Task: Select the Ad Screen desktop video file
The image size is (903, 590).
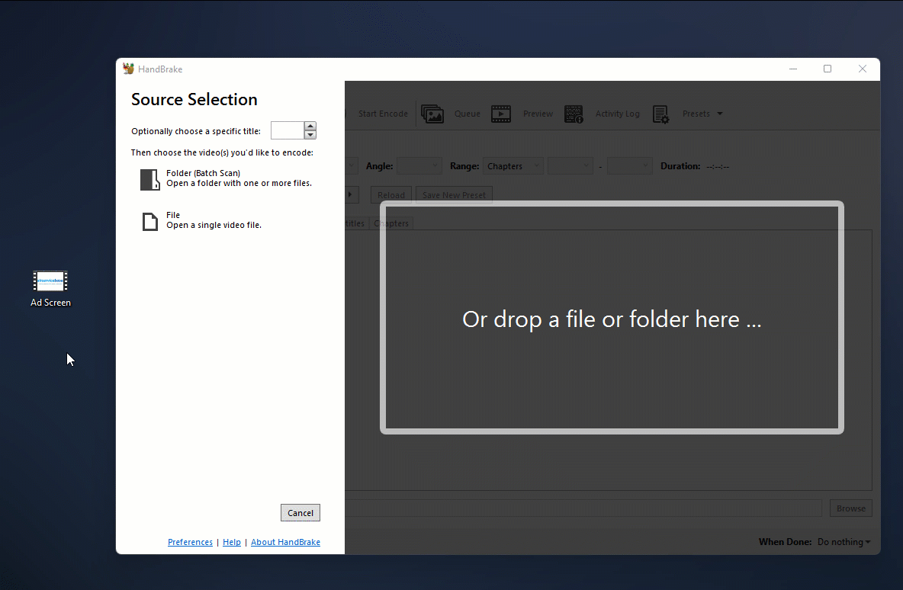Action: click(x=50, y=289)
